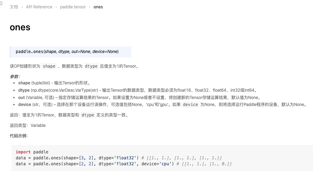Click the 'dtype' parameter name in list
Image resolution: width=313 pixels, height=182 pixels.
[24, 90]
